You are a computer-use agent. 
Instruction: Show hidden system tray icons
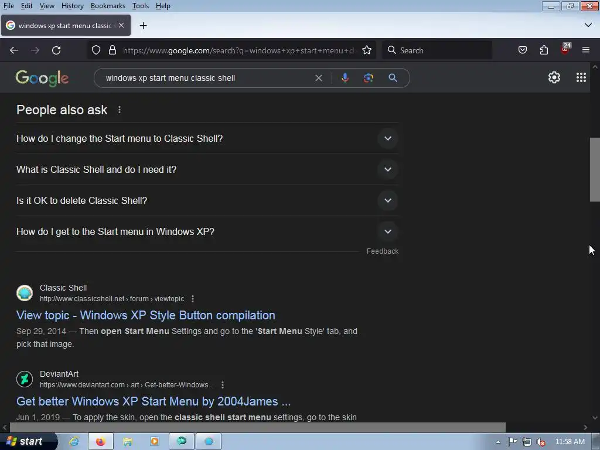point(498,442)
